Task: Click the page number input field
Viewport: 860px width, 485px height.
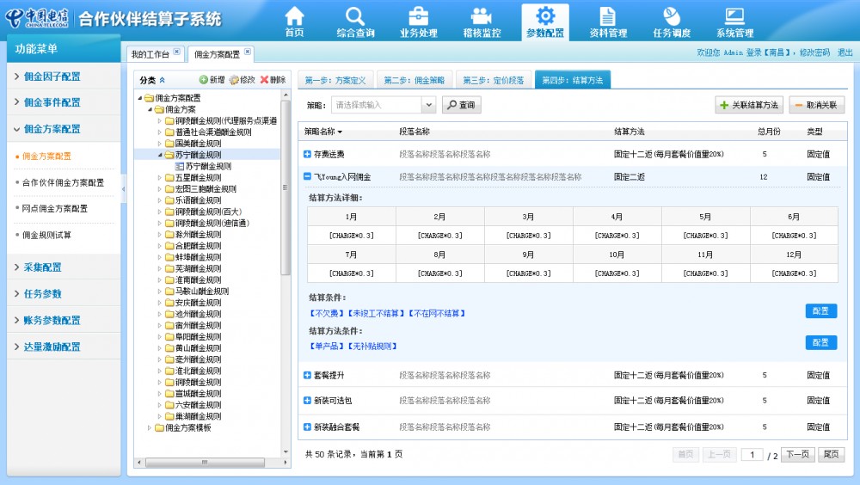Action: coord(752,454)
